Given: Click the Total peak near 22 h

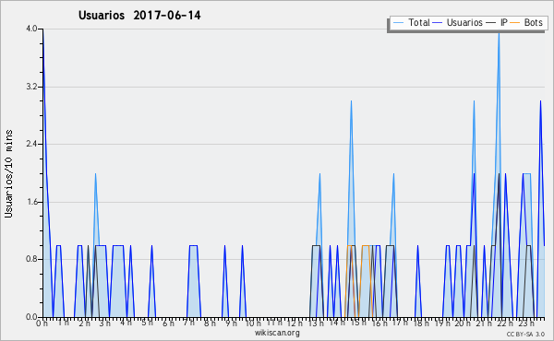Looking at the screenshot, I should pyautogui.click(x=499, y=35).
